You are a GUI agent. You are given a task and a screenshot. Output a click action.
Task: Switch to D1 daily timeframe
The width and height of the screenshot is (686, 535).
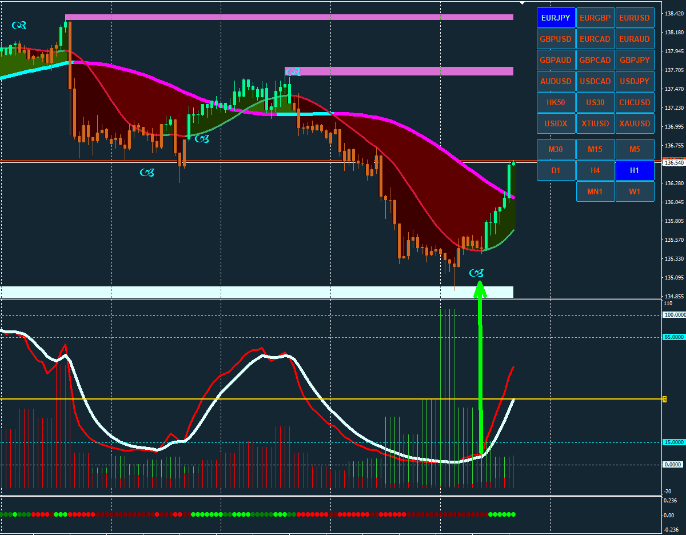click(556, 170)
